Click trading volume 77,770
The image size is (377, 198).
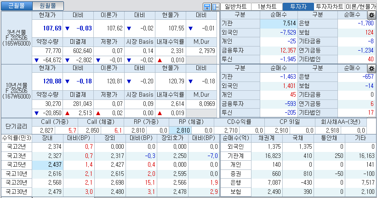tap(53, 51)
